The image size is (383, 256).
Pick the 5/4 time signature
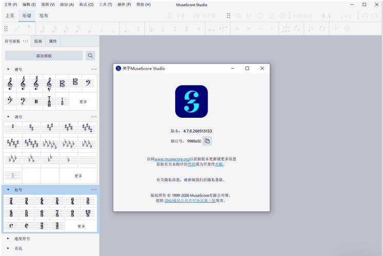pos(57,201)
